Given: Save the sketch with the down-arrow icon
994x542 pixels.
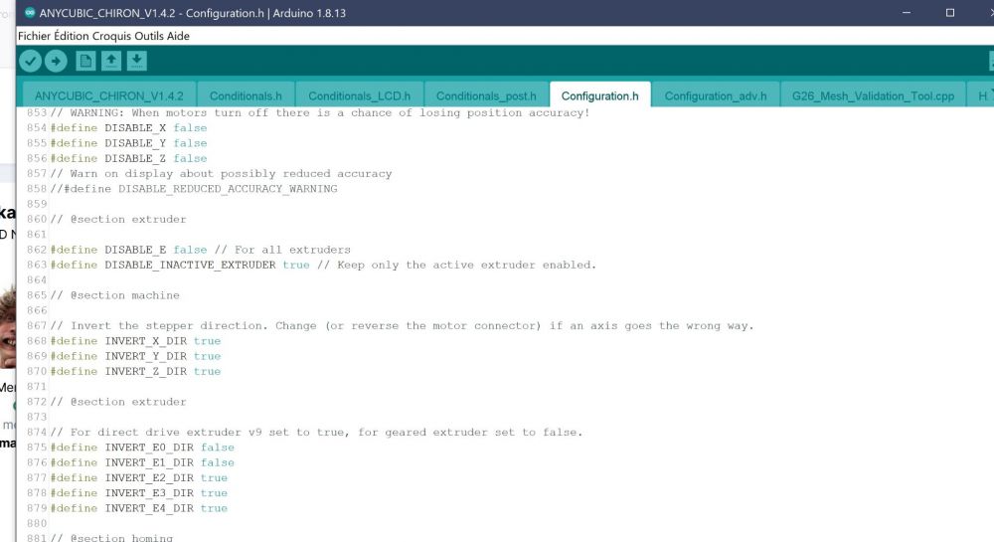Looking at the screenshot, I should (137, 61).
